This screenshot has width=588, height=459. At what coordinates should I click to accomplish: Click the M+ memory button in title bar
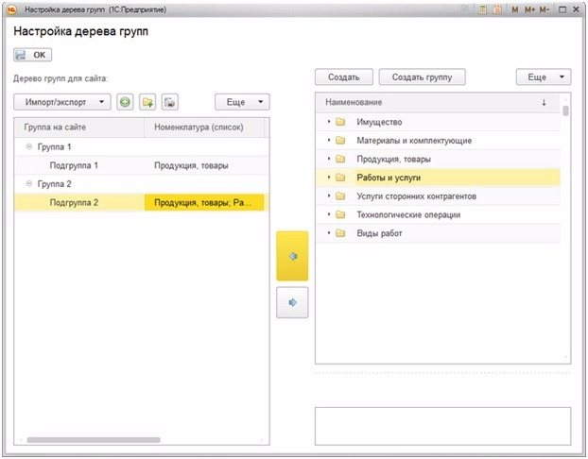pyautogui.click(x=529, y=8)
